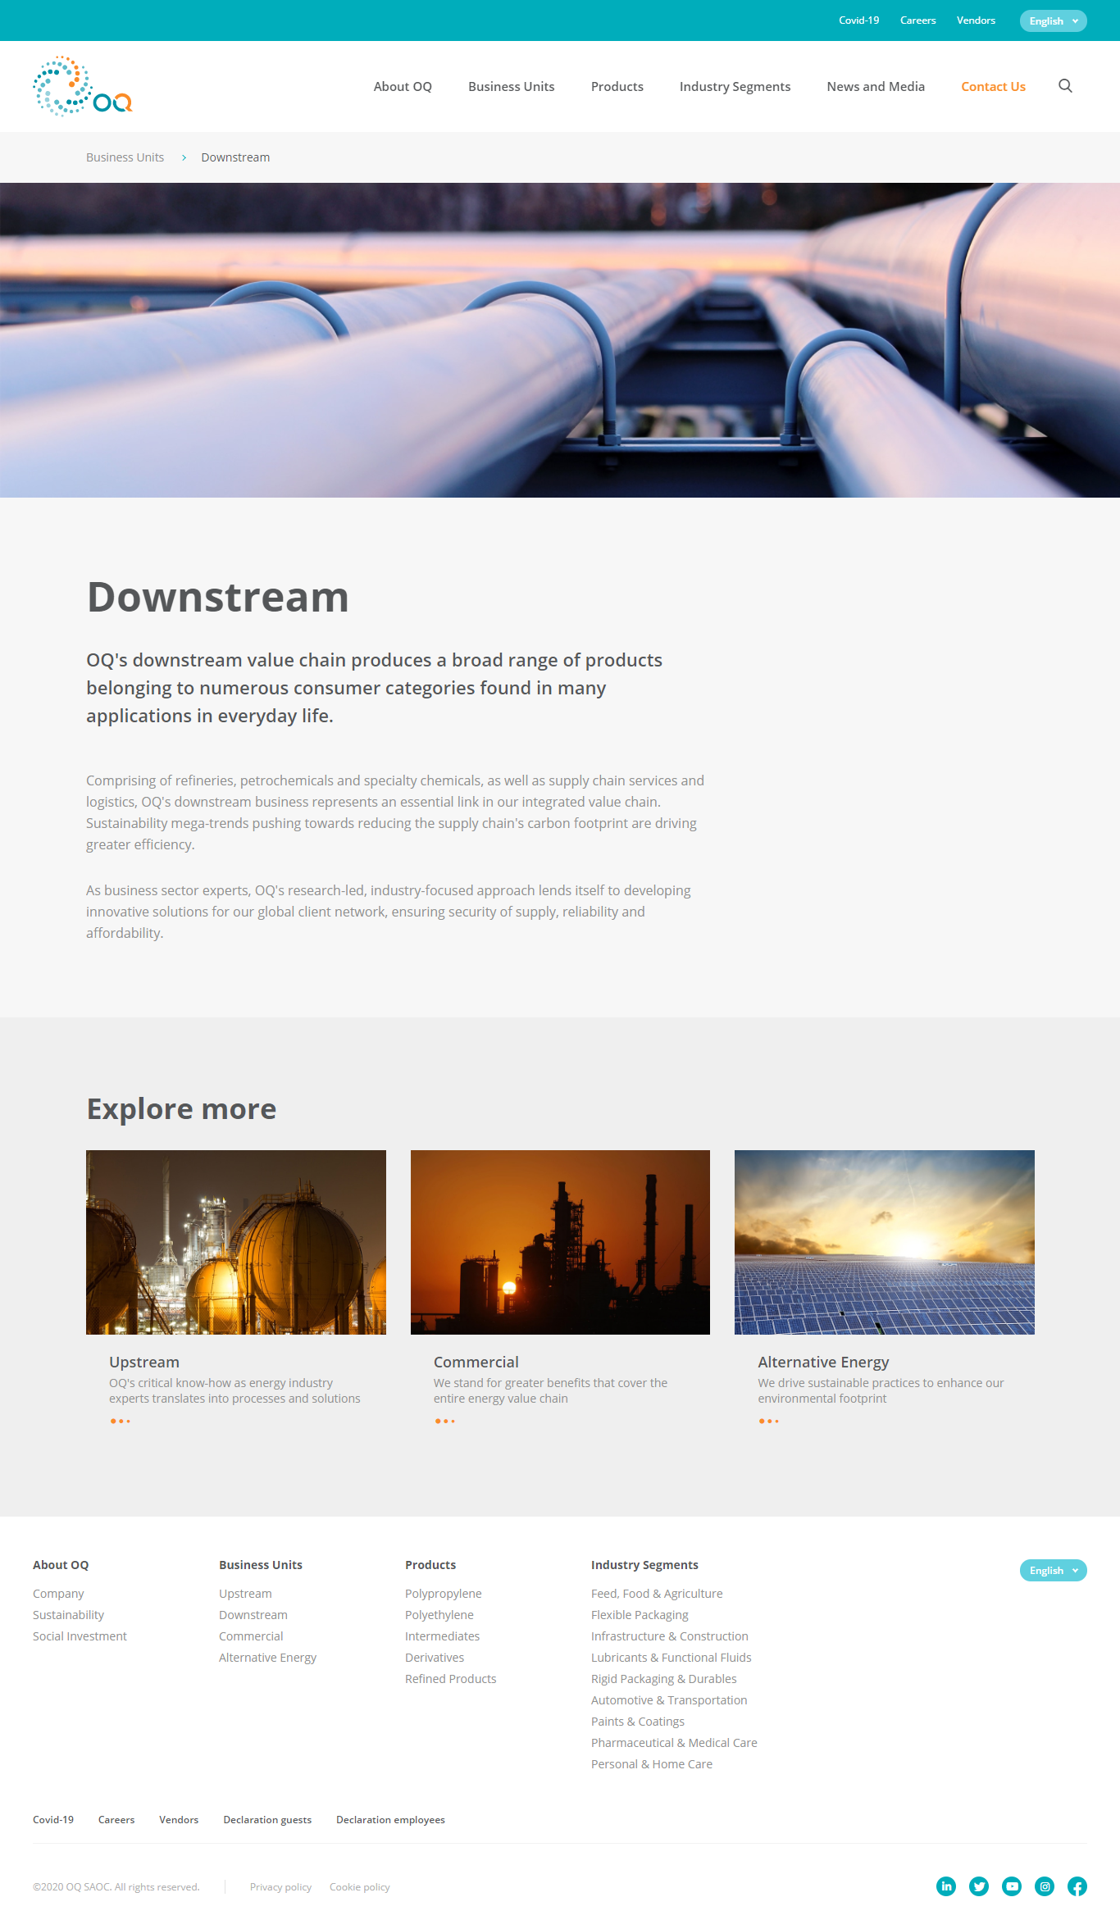Open Upstream link in footer Business Units
1120x1929 pixels.
[245, 1594]
